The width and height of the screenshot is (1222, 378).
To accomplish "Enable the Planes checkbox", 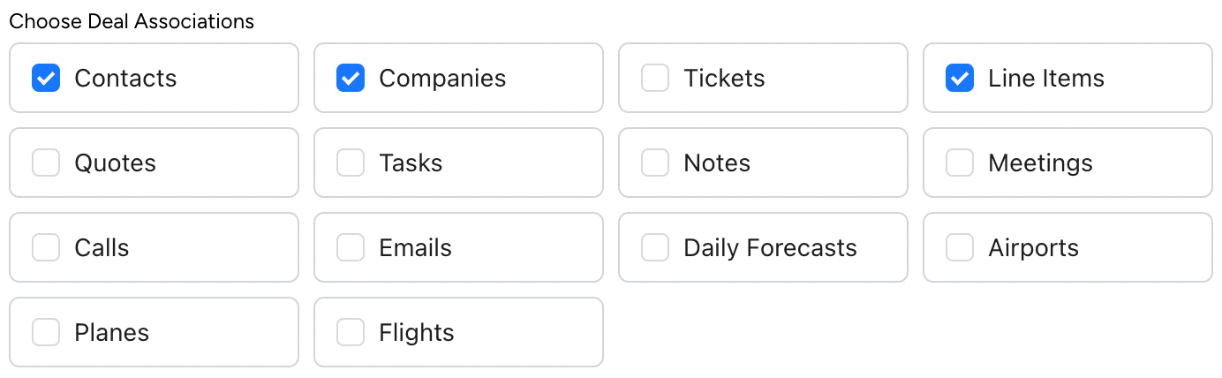I will click(x=46, y=332).
